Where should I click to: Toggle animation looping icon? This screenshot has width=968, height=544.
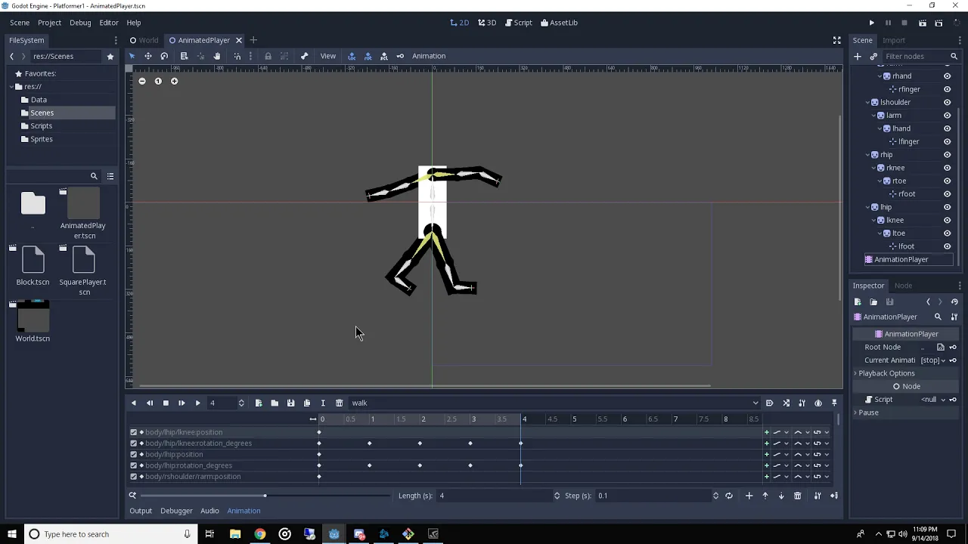[729, 496]
